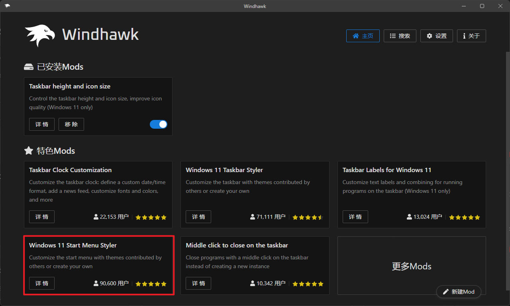This screenshot has height=306, width=510.
Task: Click the star rating of Middle click to close
Action: pyautogui.click(x=308, y=284)
